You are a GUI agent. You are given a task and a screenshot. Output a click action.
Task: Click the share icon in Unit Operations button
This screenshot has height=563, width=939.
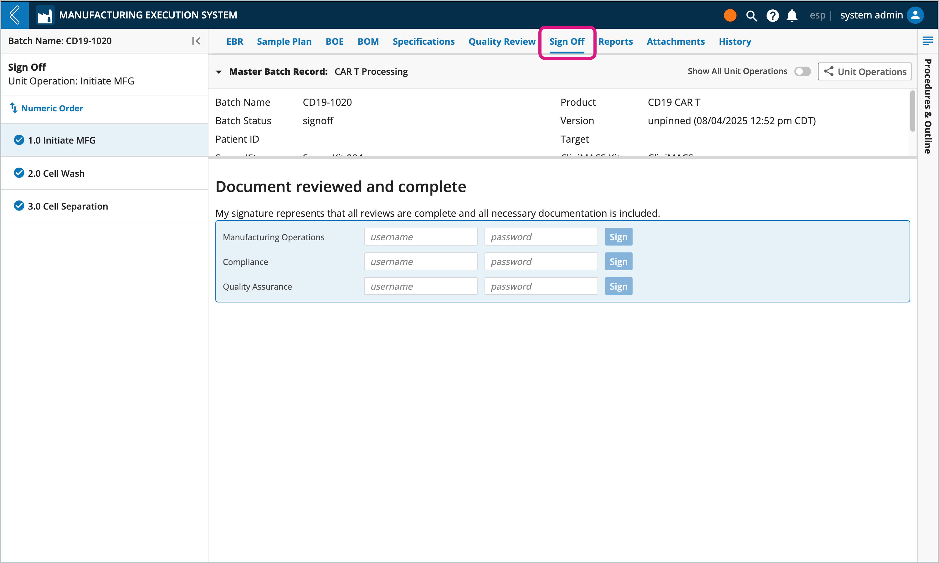coord(829,71)
